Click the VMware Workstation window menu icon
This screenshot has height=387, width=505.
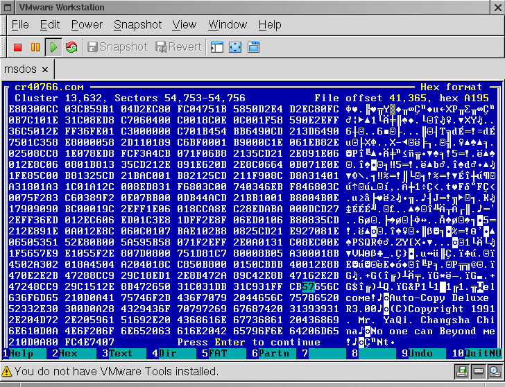pos(8,8)
